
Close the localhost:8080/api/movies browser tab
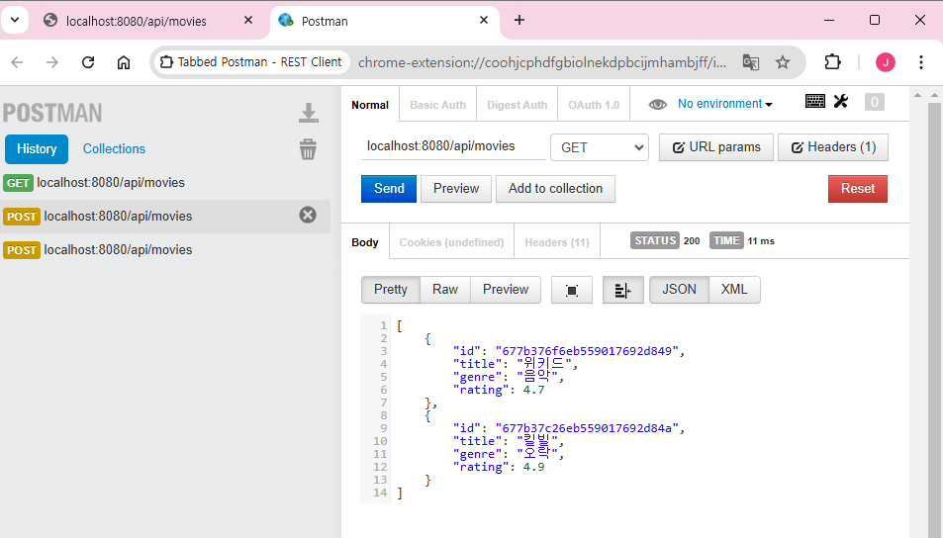click(247, 21)
